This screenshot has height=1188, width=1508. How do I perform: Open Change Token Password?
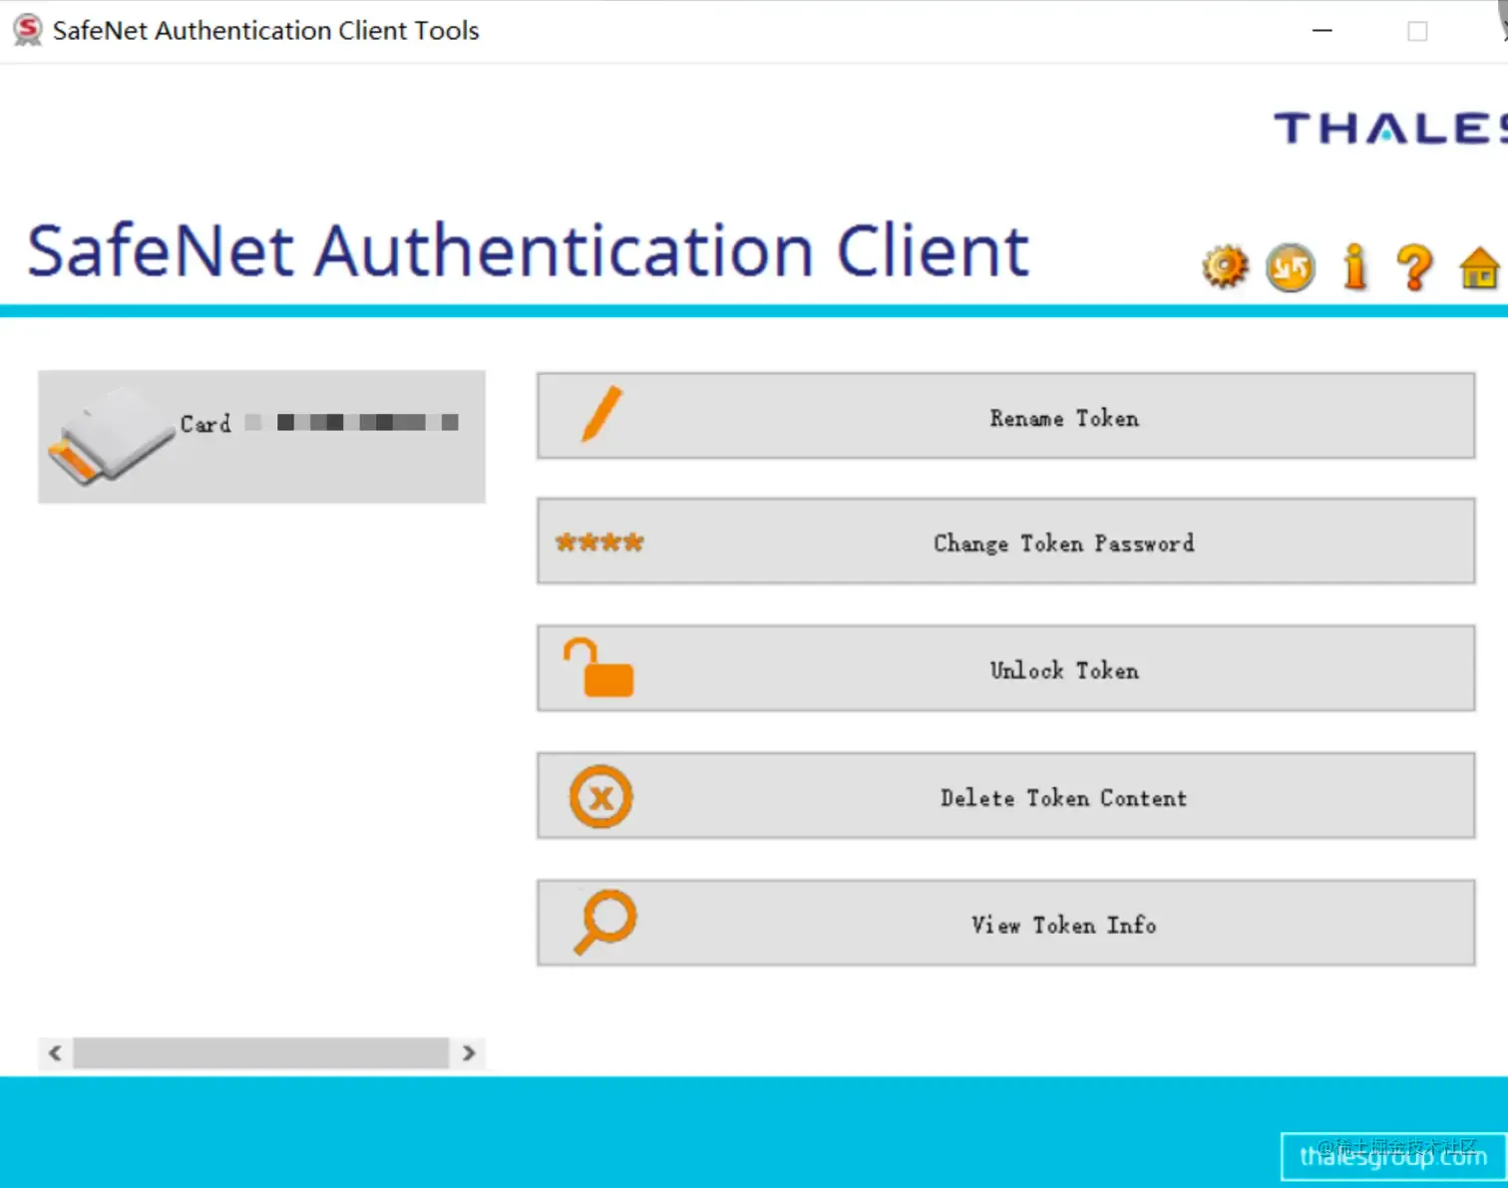[1005, 542]
